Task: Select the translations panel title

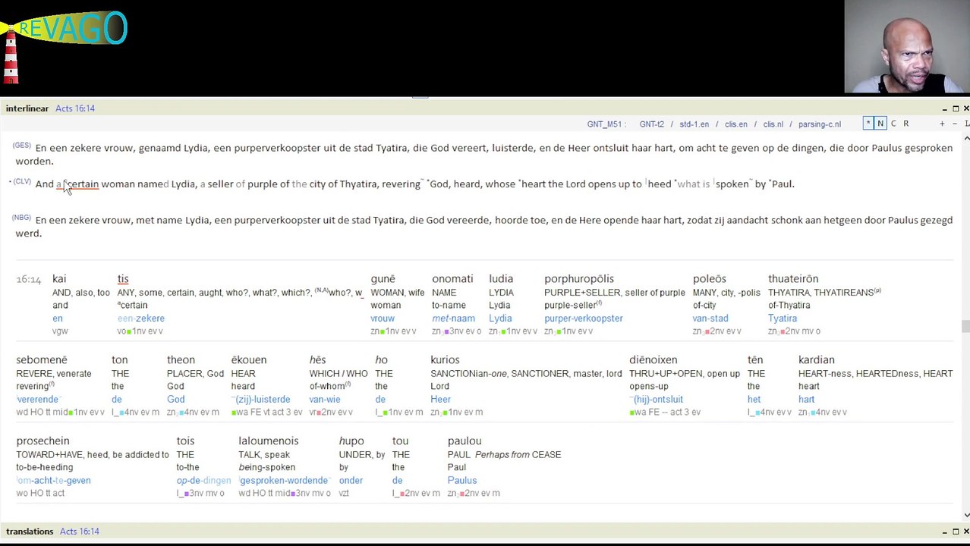Action: pos(30,532)
